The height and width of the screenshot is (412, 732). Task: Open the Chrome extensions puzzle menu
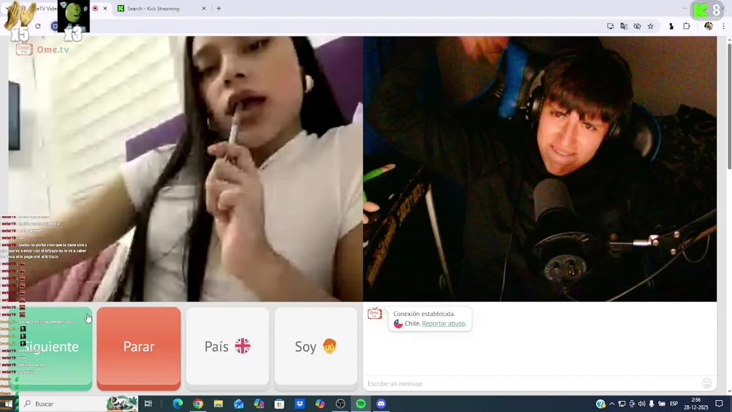tap(687, 26)
